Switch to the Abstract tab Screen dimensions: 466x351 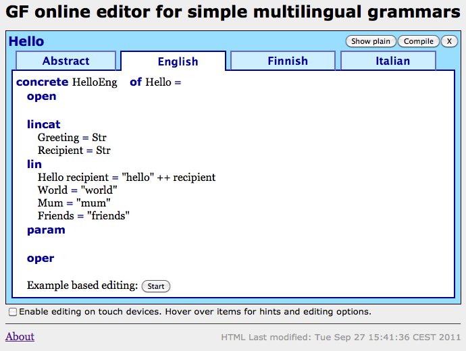[x=66, y=61]
